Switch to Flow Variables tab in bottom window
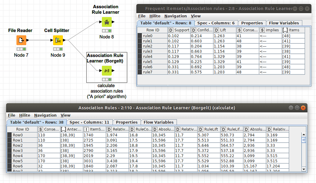This screenshot has height=183, width=316. (158, 122)
